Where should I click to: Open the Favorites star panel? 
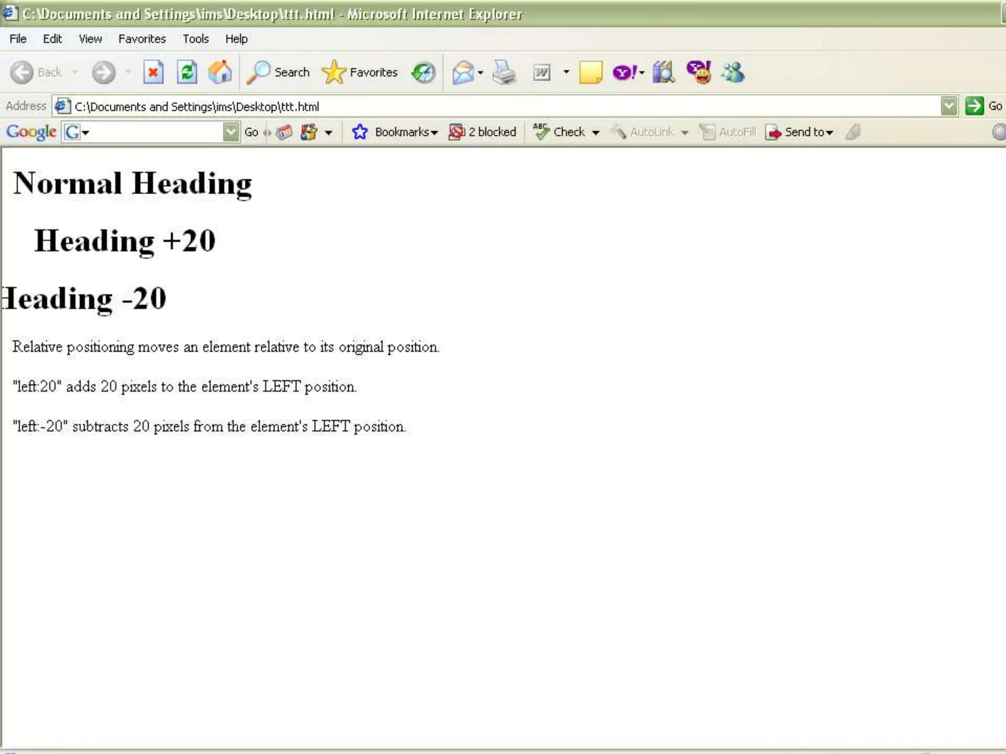pos(360,73)
